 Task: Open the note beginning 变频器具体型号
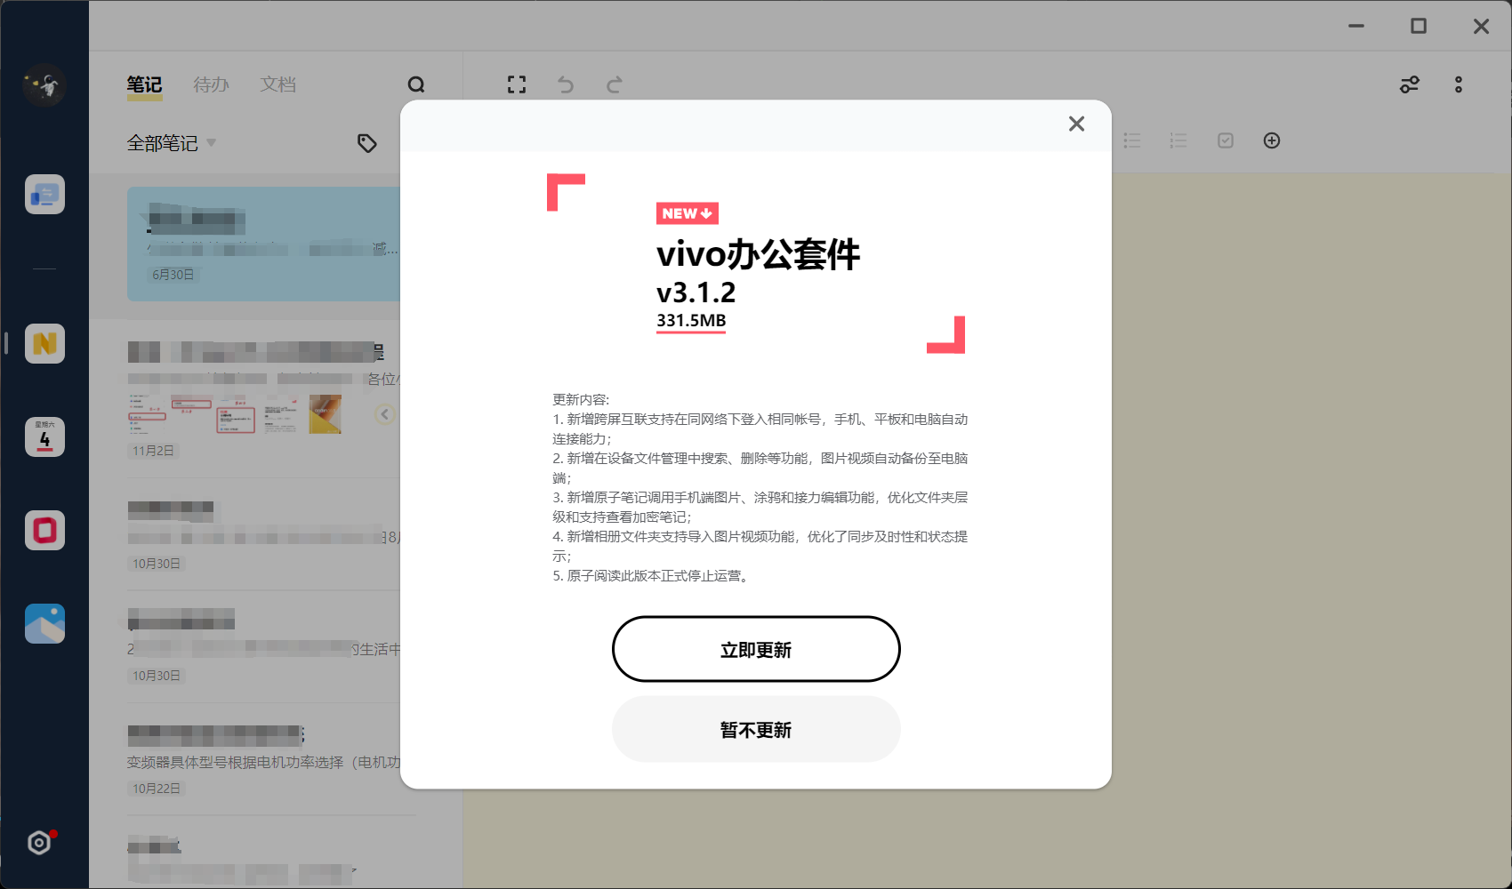click(263, 761)
